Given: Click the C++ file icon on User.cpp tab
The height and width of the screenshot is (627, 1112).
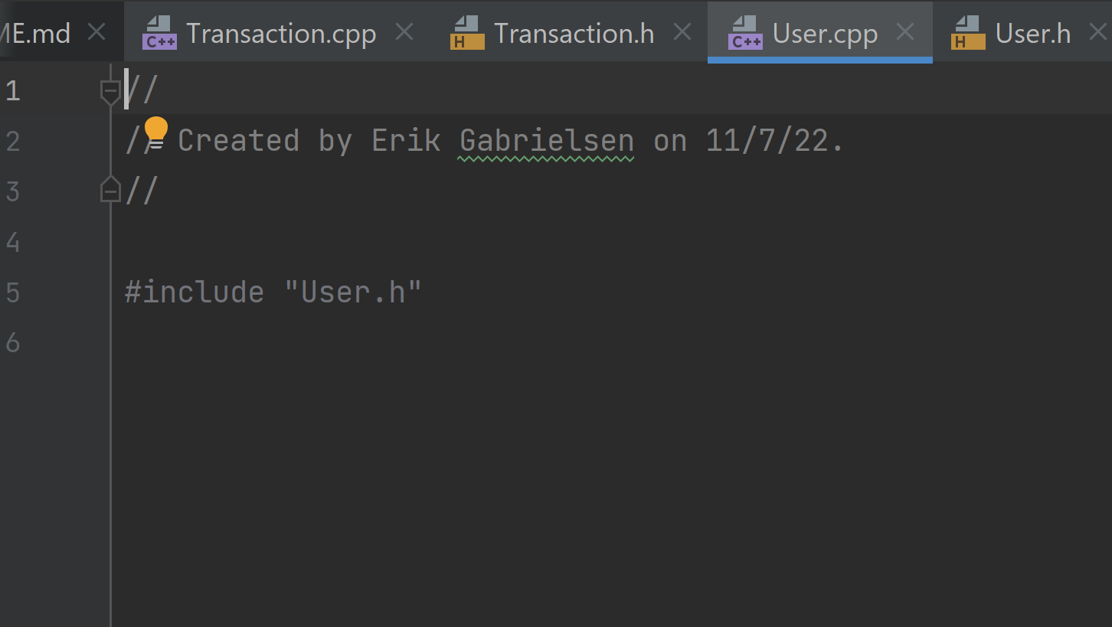Looking at the screenshot, I should [744, 33].
